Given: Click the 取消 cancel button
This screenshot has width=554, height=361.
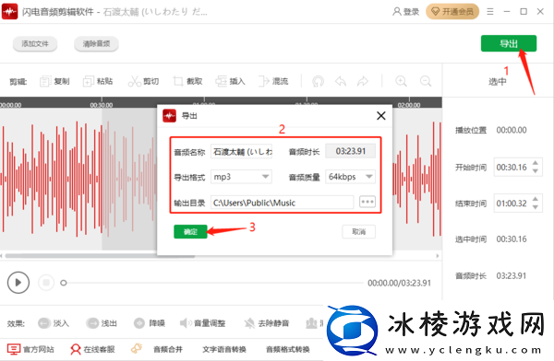Looking at the screenshot, I should pos(358,232).
